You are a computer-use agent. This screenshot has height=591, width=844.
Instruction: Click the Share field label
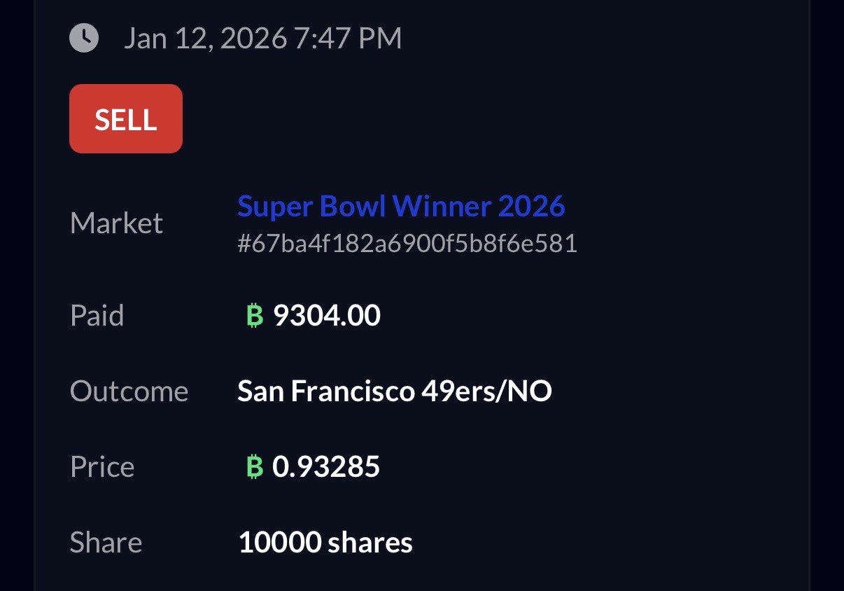[x=106, y=543]
